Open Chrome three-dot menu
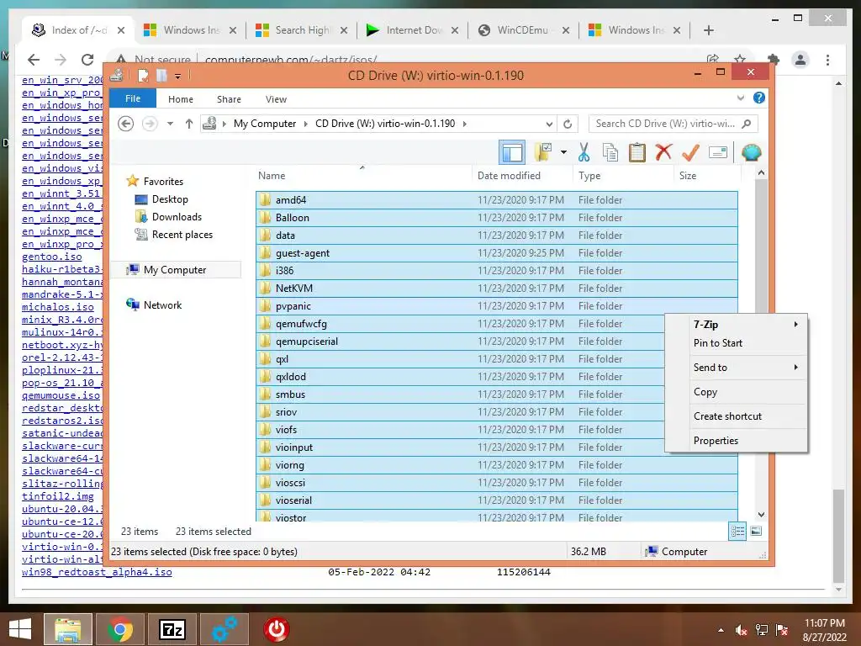This screenshot has height=646, width=861. pos(827,60)
